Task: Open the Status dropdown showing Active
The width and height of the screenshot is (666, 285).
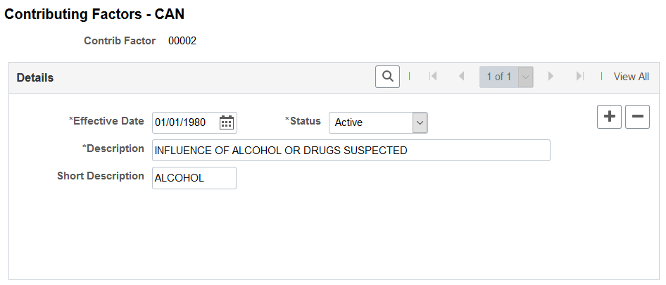Action: click(378, 122)
